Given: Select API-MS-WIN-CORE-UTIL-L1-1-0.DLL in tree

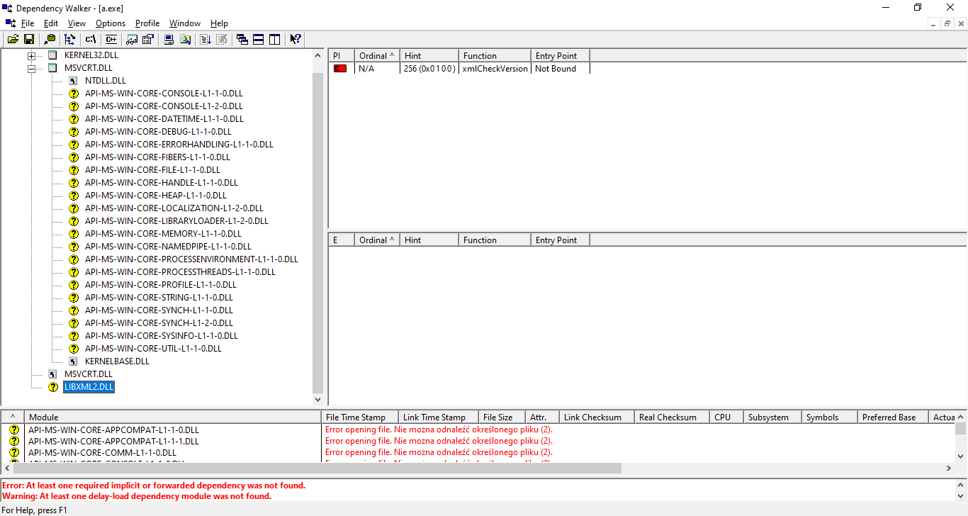Looking at the screenshot, I should (x=153, y=349).
